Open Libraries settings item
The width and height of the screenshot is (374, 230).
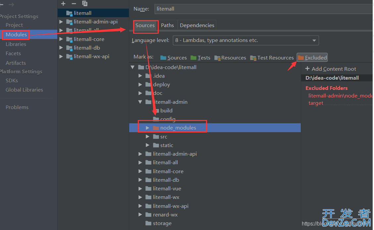coord(16,44)
